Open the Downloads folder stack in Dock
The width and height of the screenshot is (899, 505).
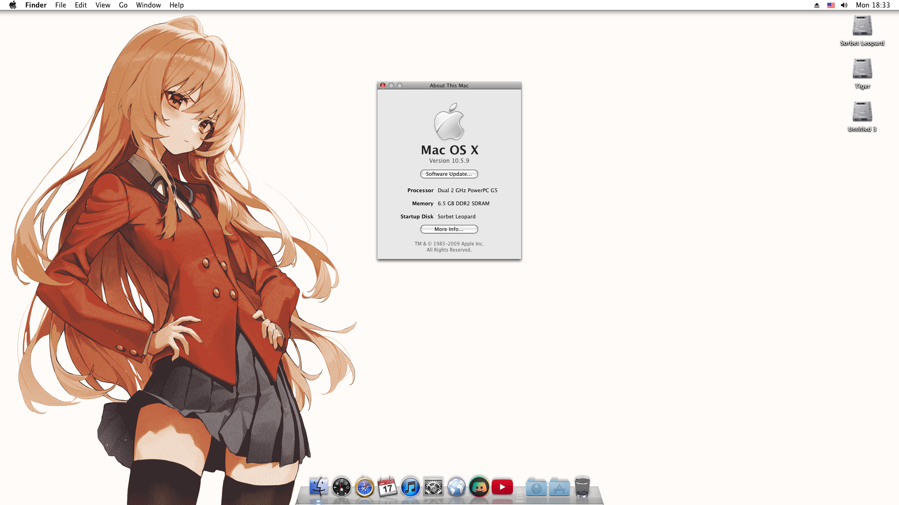point(537,487)
